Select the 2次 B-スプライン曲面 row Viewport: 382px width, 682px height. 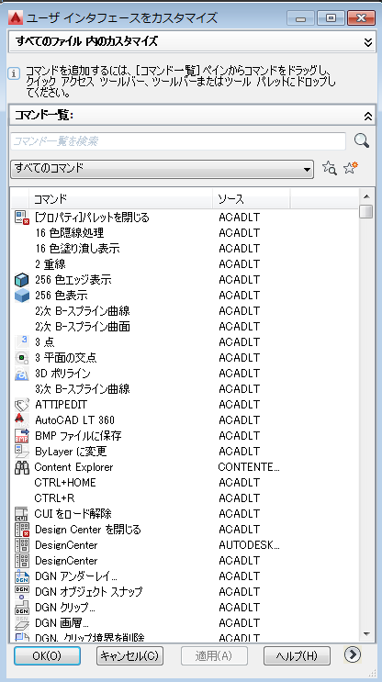tap(185, 326)
